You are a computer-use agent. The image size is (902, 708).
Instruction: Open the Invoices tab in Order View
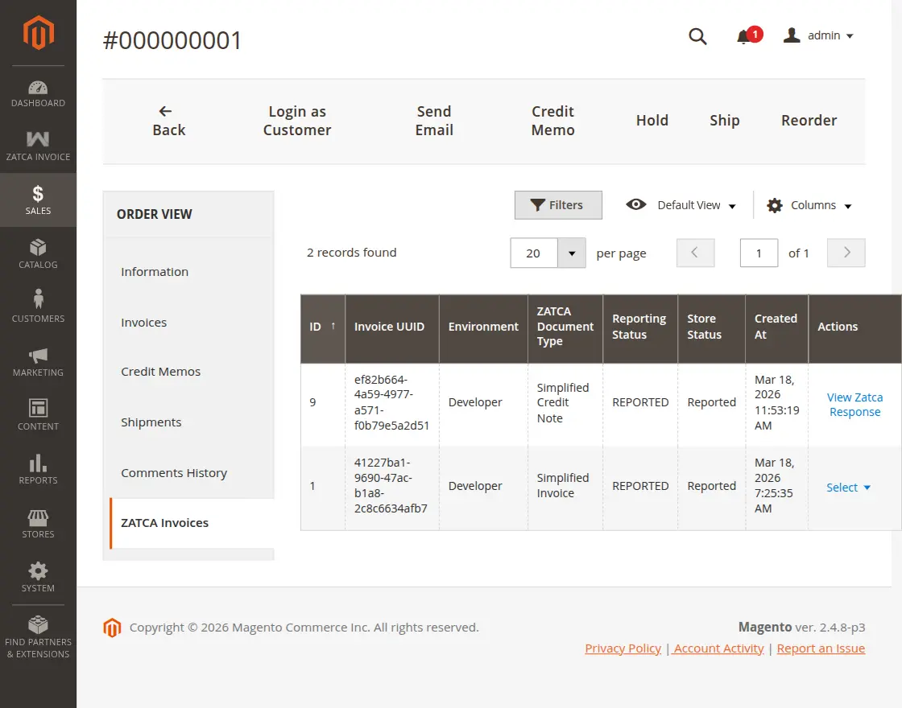click(x=143, y=322)
